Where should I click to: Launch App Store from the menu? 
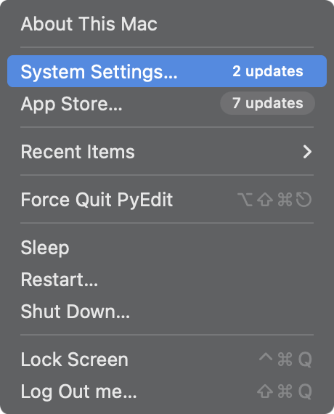click(167, 103)
